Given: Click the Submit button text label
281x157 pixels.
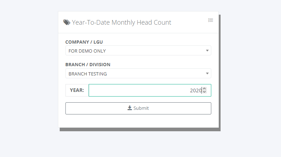Looking at the screenshot, I should click(x=141, y=108).
